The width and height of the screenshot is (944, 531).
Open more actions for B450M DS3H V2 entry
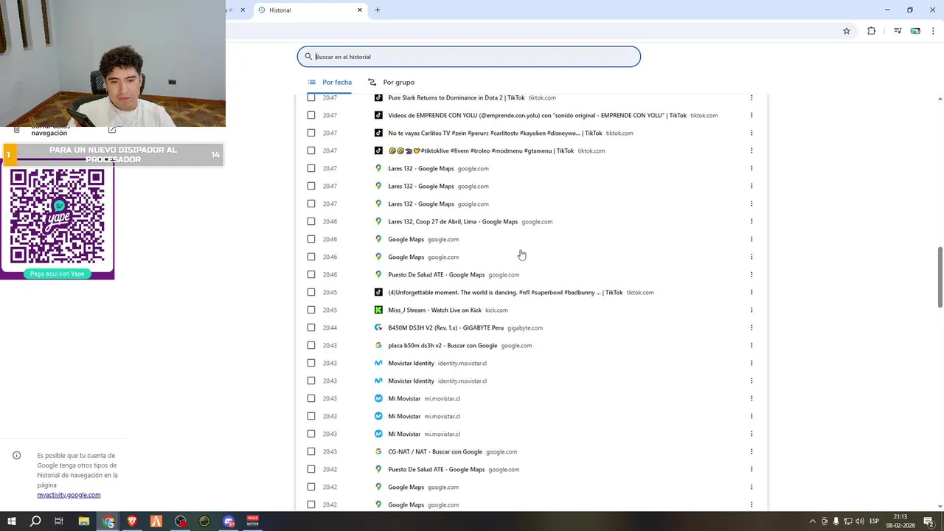pyautogui.click(x=752, y=327)
